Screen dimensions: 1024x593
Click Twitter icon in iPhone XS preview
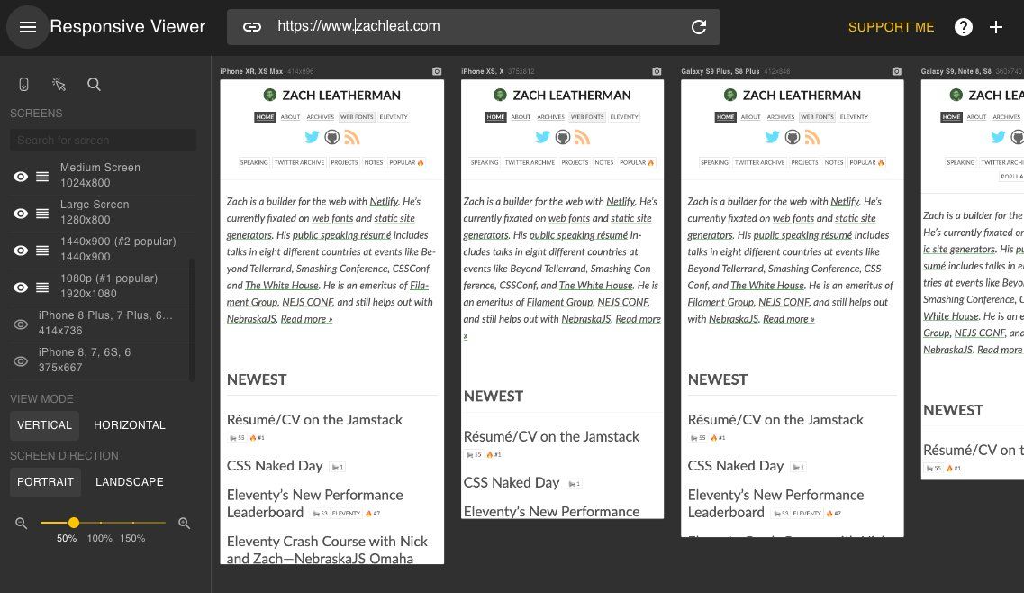(x=543, y=137)
